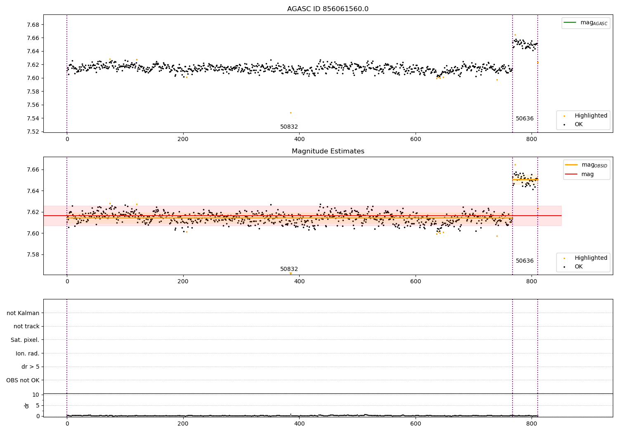The height and width of the screenshot is (433, 619).
Task: Click the "5" tick on dr axis
Action: (38, 405)
